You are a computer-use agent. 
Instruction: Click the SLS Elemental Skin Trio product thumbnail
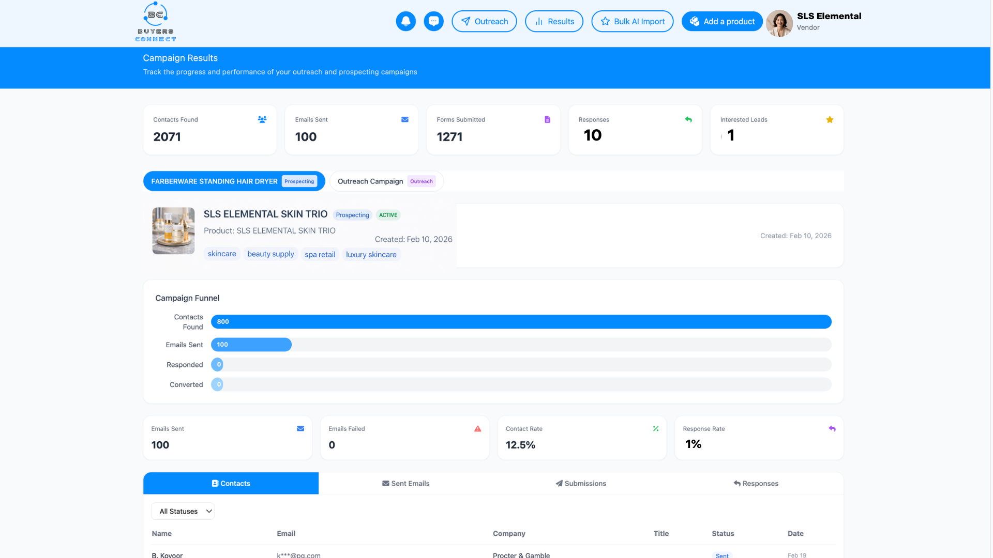tap(173, 230)
